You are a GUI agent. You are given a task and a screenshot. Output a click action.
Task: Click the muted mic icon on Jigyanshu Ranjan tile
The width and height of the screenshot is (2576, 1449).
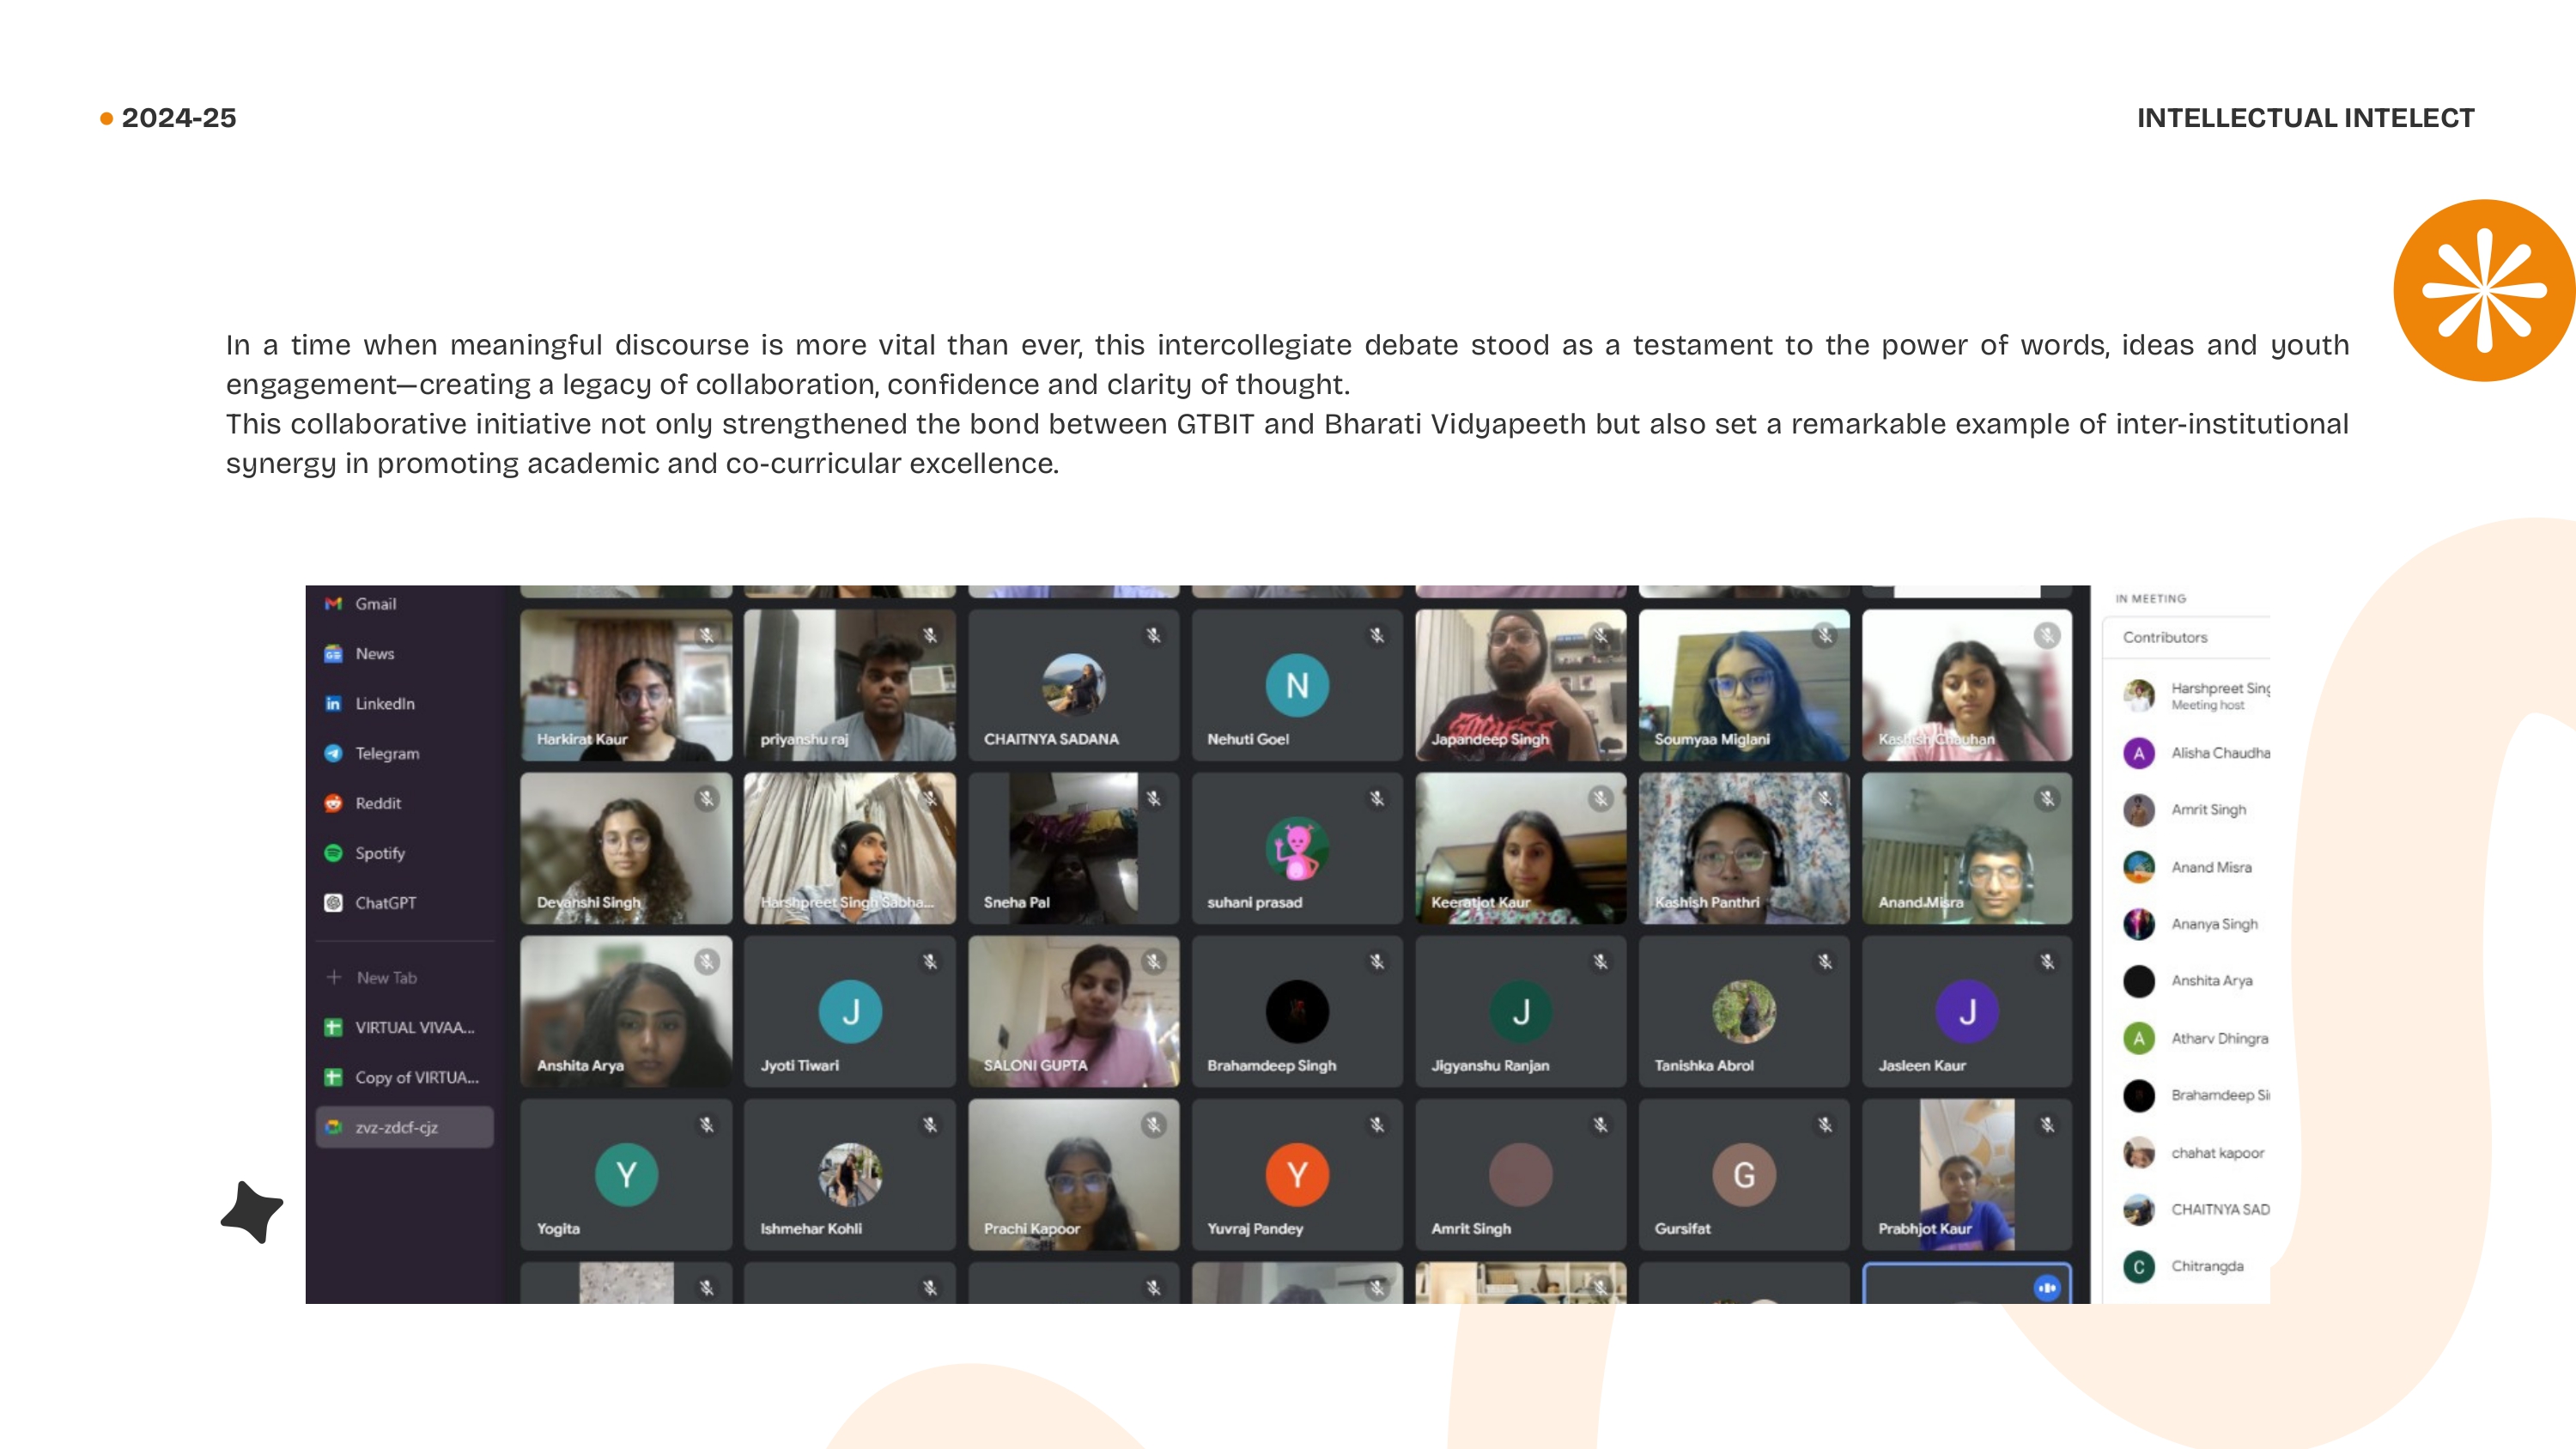[1601, 961]
